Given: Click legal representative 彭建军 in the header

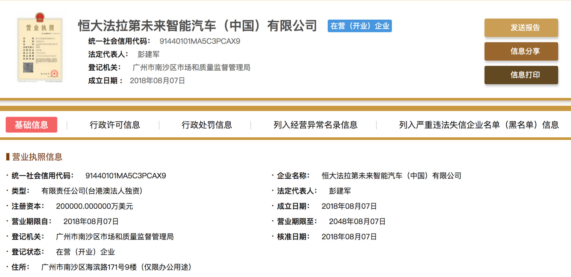Looking at the screenshot, I should (149, 54).
